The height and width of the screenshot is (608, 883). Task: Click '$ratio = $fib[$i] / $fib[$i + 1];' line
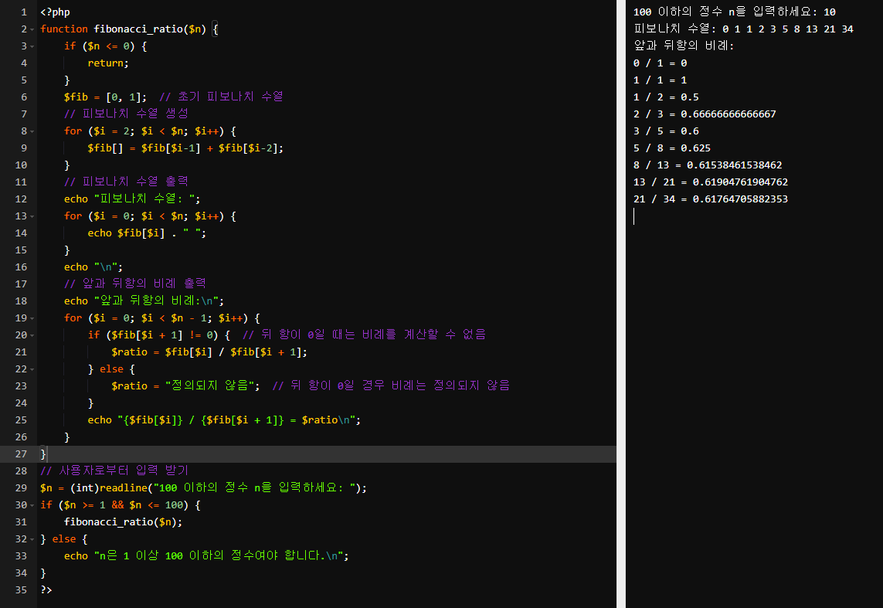209,352
